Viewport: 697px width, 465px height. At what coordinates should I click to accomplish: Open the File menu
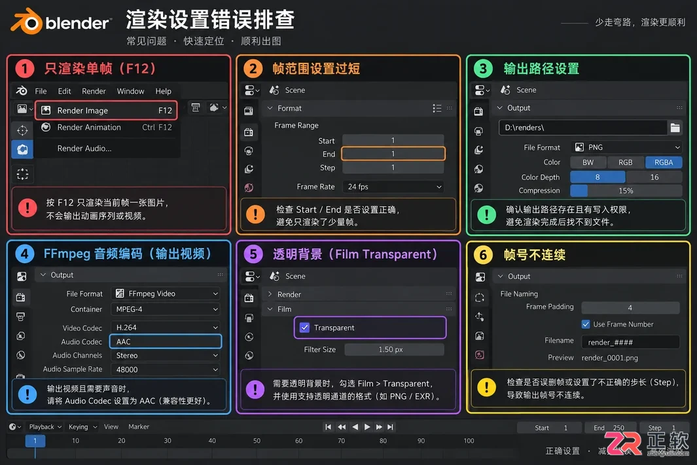coord(41,91)
